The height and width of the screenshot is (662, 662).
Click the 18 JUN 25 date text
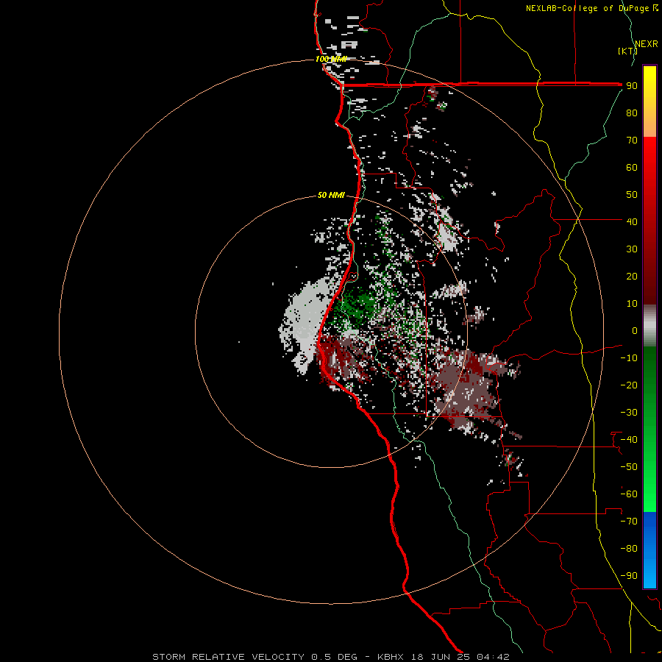(x=441, y=657)
